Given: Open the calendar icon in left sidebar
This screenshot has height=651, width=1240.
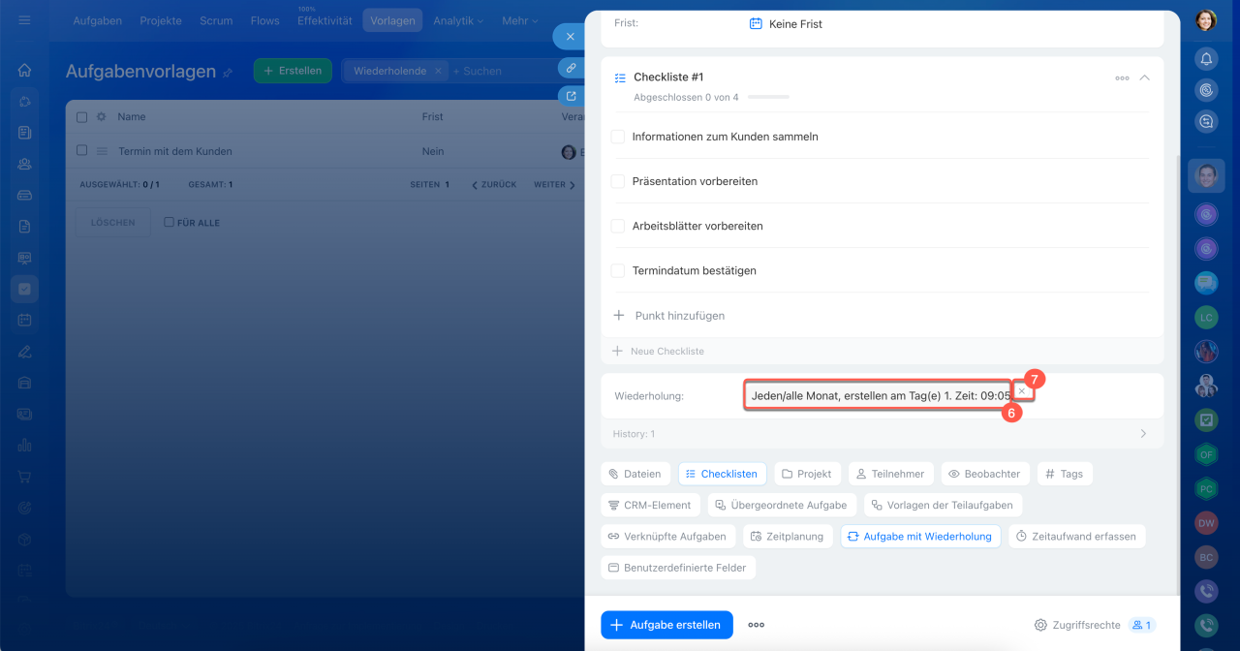Looking at the screenshot, I should tap(24, 320).
